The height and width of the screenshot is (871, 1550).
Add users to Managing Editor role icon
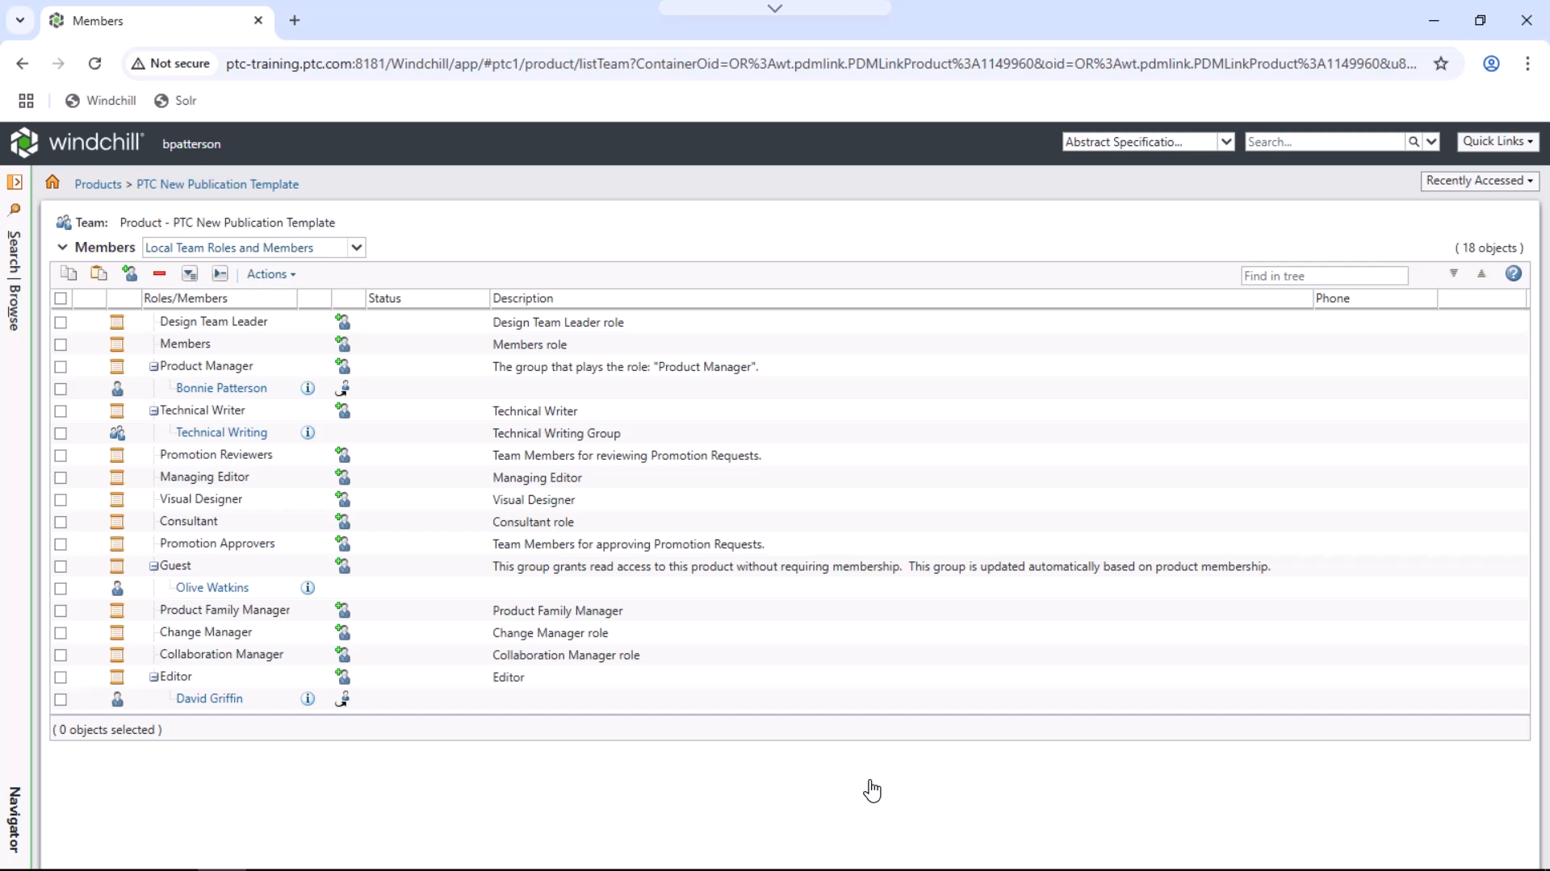point(342,477)
